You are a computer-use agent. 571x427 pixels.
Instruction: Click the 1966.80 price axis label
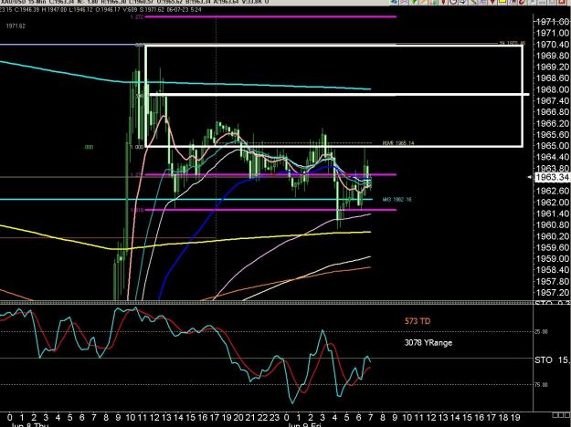pyautogui.click(x=553, y=112)
